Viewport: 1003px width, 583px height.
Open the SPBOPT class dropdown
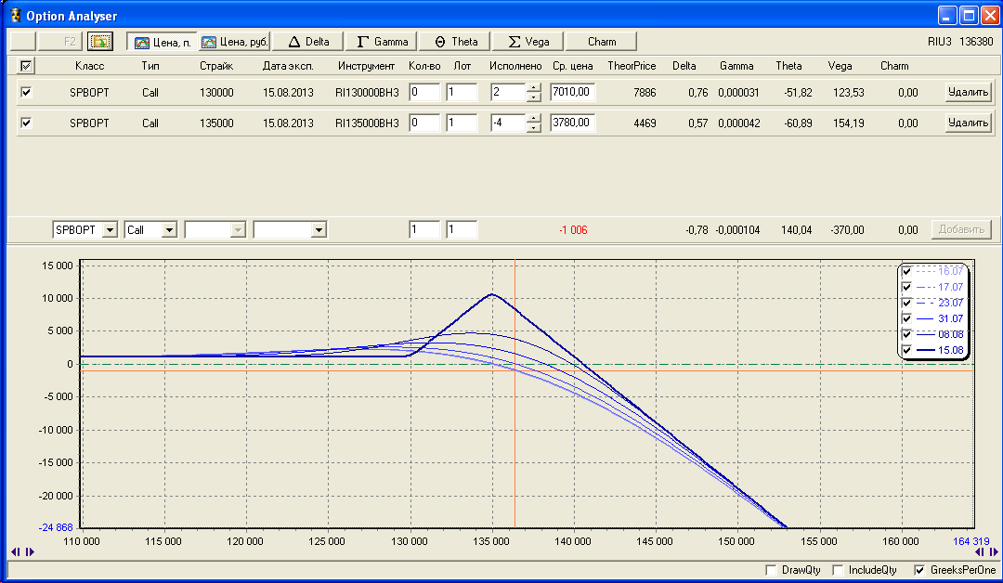click(x=109, y=229)
